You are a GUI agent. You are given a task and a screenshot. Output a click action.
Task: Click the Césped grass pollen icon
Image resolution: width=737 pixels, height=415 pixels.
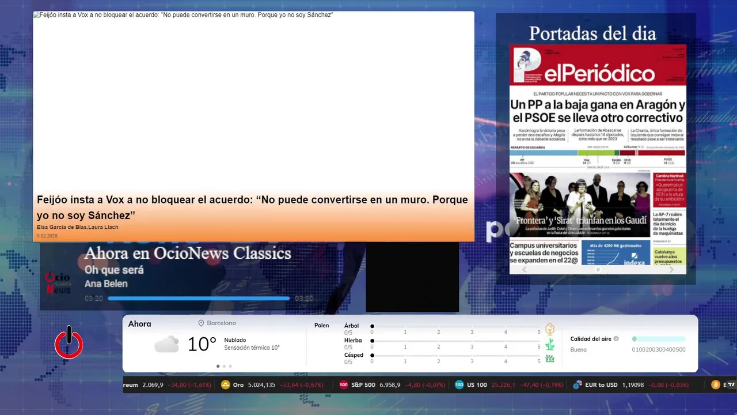coord(550,359)
